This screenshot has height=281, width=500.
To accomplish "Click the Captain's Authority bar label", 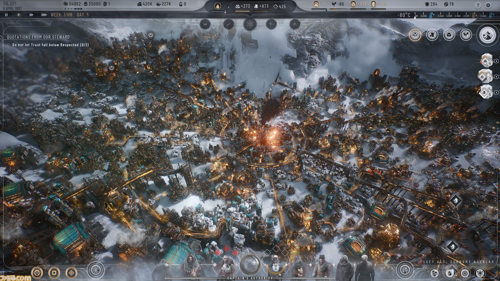I will click(250, 278).
